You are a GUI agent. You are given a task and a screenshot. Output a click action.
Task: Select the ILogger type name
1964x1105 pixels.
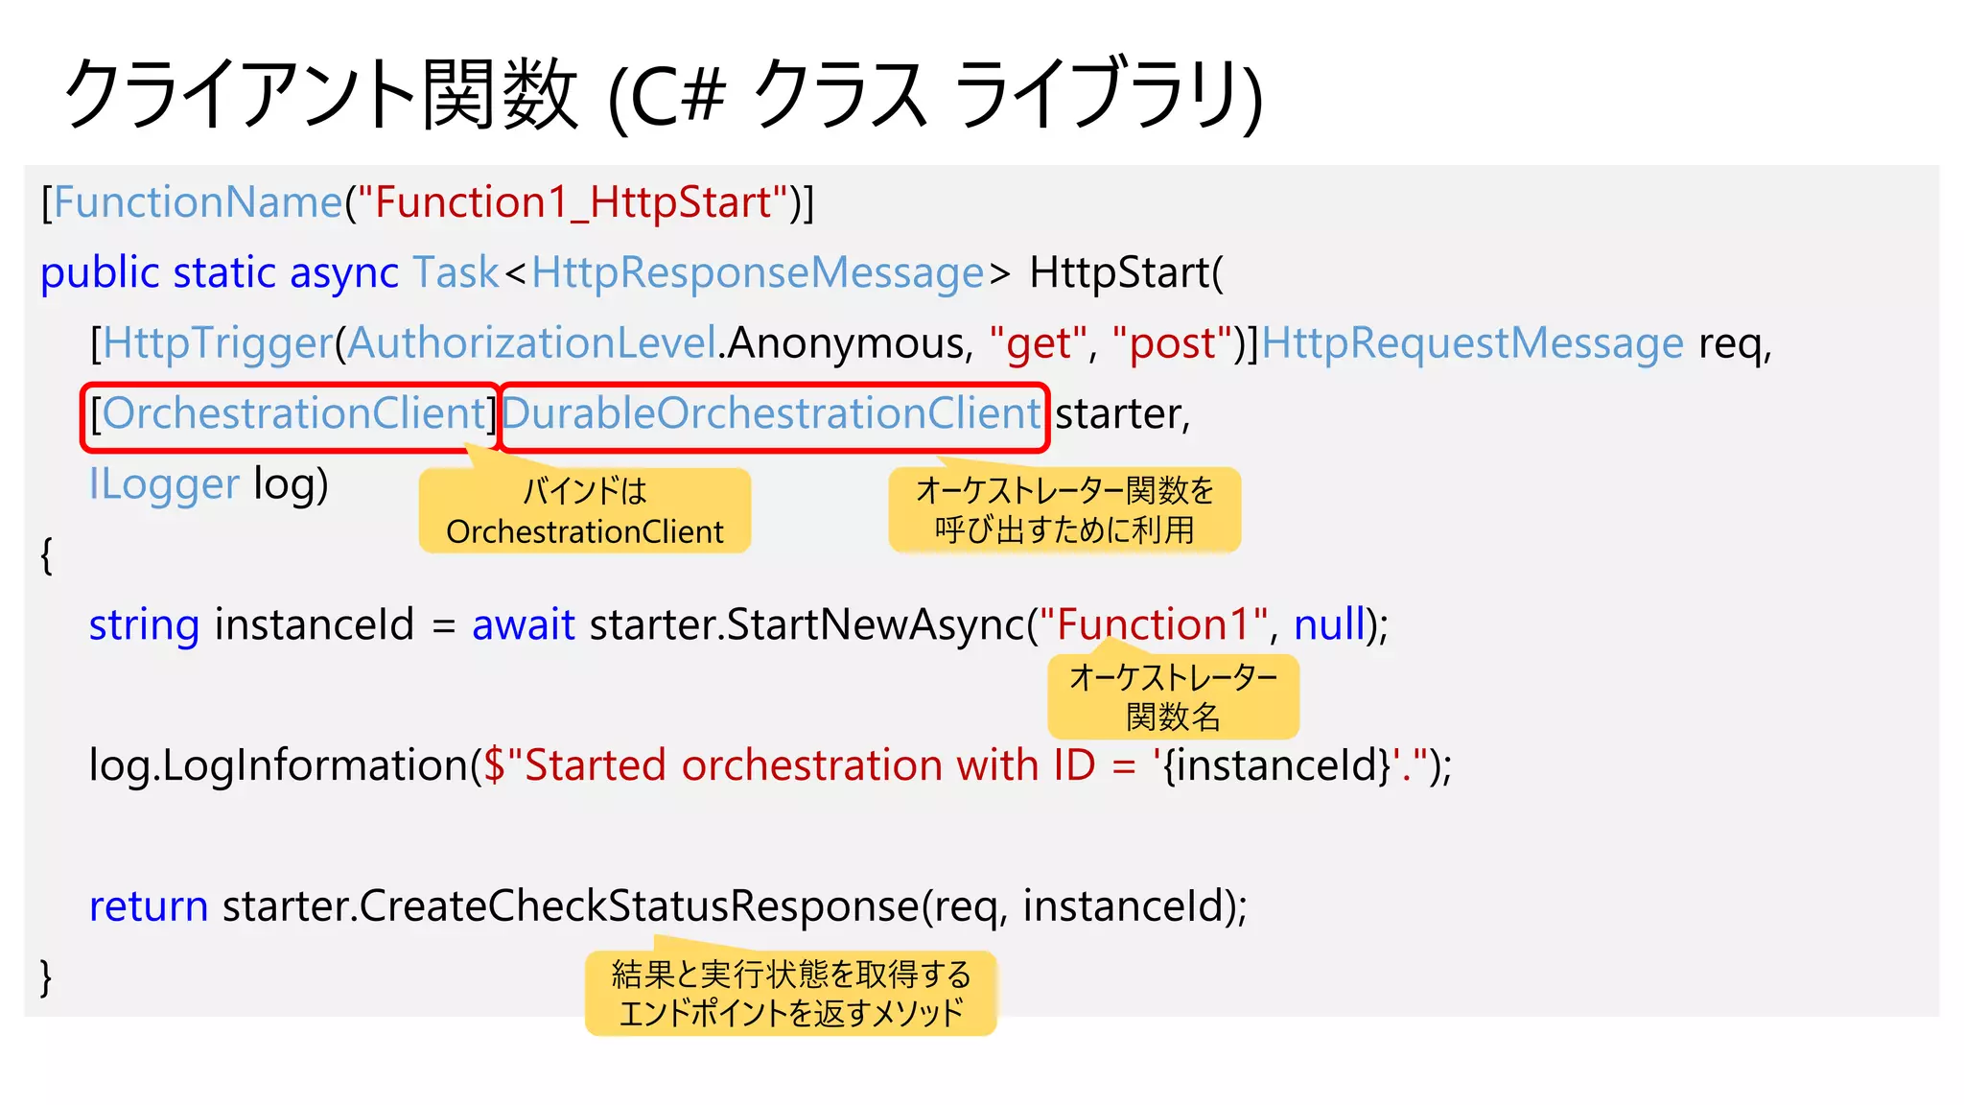(x=164, y=484)
